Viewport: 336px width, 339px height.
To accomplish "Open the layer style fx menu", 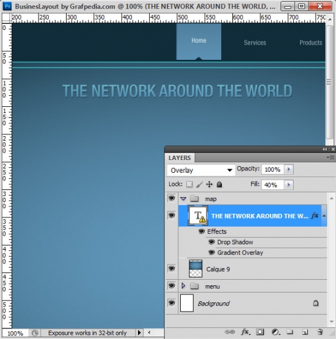I will [x=246, y=332].
